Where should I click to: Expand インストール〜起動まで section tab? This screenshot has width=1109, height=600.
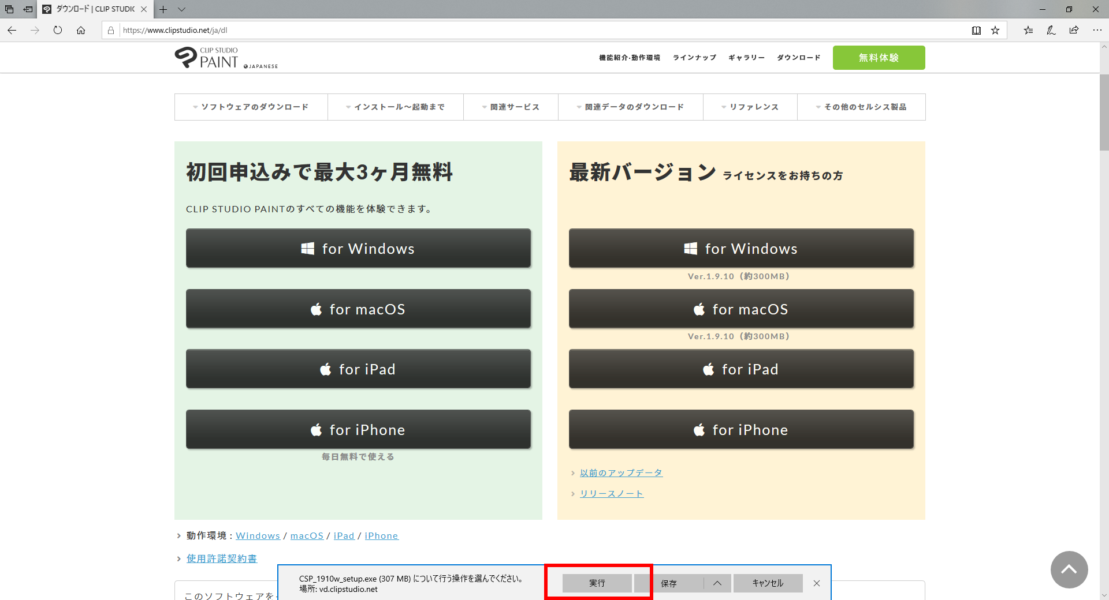pos(396,107)
